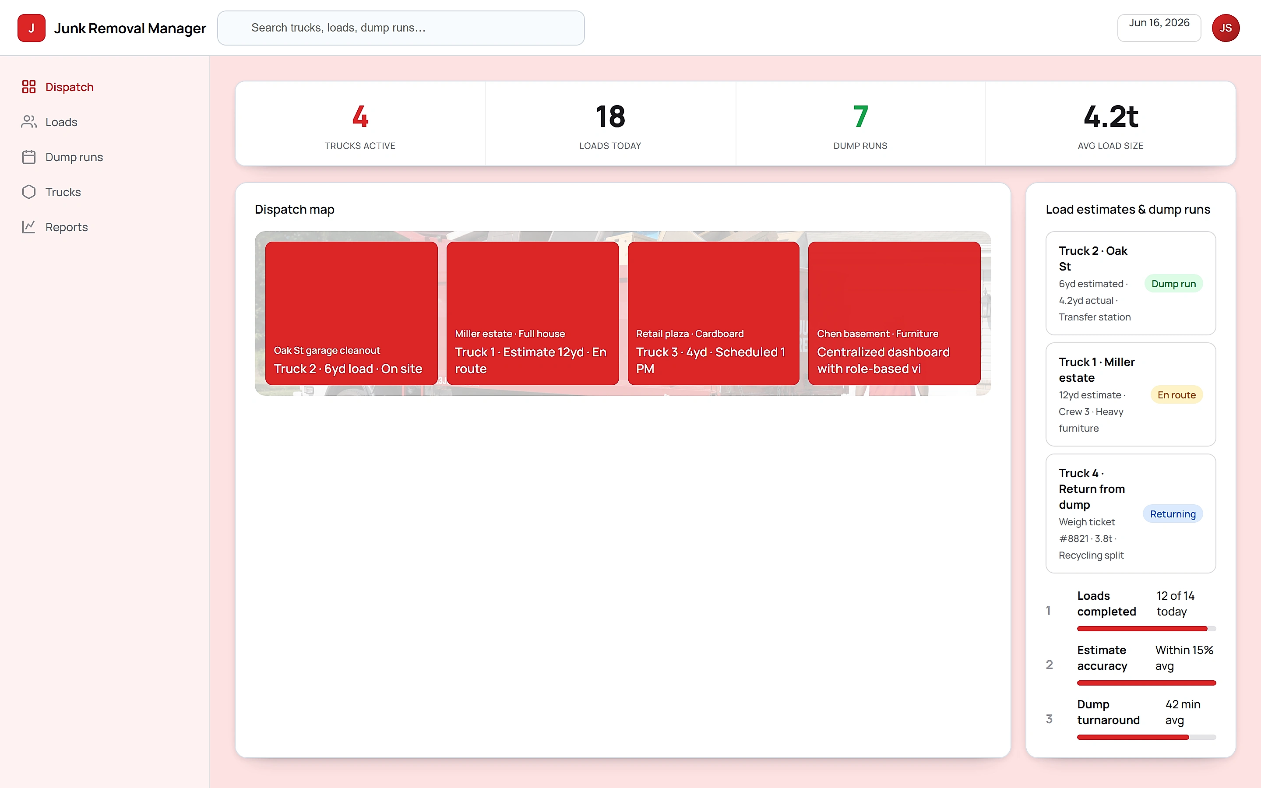1261x788 pixels.
Task: Click the Reports chart icon
Action: (x=28, y=227)
